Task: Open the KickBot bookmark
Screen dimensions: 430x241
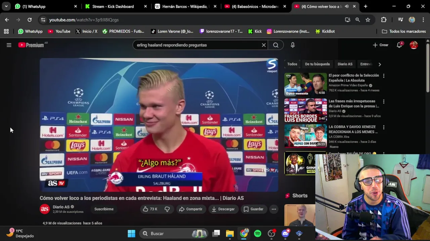Action: click(325, 31)
